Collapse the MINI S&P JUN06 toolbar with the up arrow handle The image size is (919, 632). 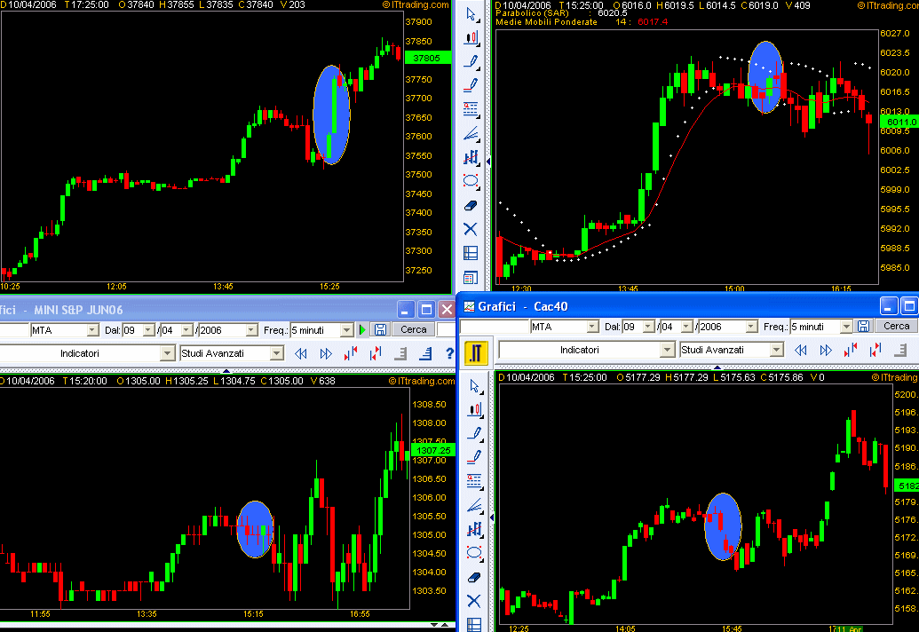point(226,371)
